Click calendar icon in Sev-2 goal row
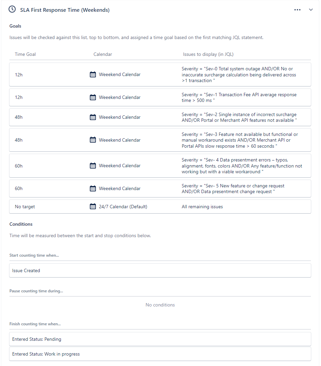The width and height of the screenshot is (321, 366). coord(93,117)
